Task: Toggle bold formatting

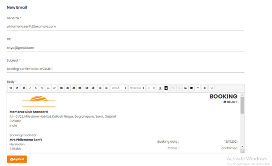Action: (x=24, y=88)
